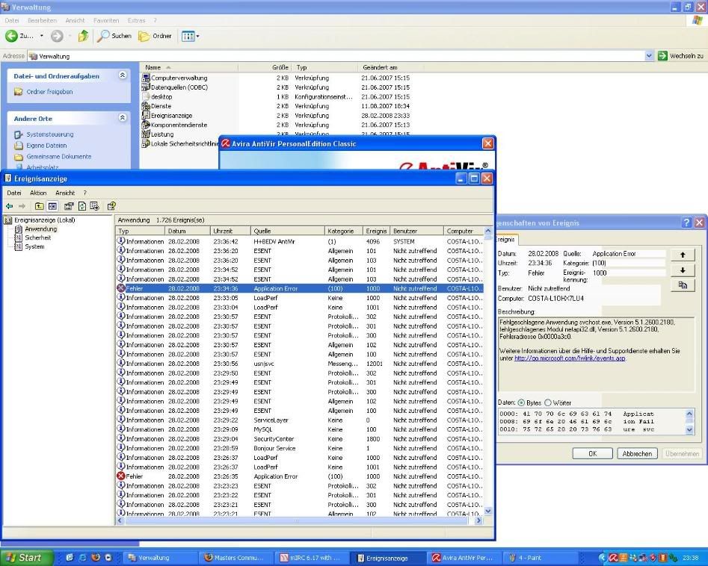Viewport: 708px width, 566px height.
Task: Select Anwendung log in the tree
Action: tap(40, 228)
